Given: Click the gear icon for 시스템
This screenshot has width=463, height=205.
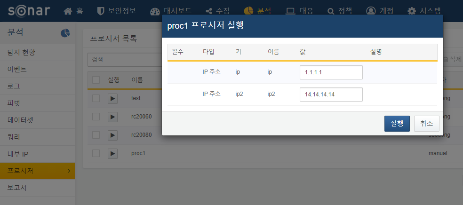Looking at the screenshot, I should click(412, 11).
